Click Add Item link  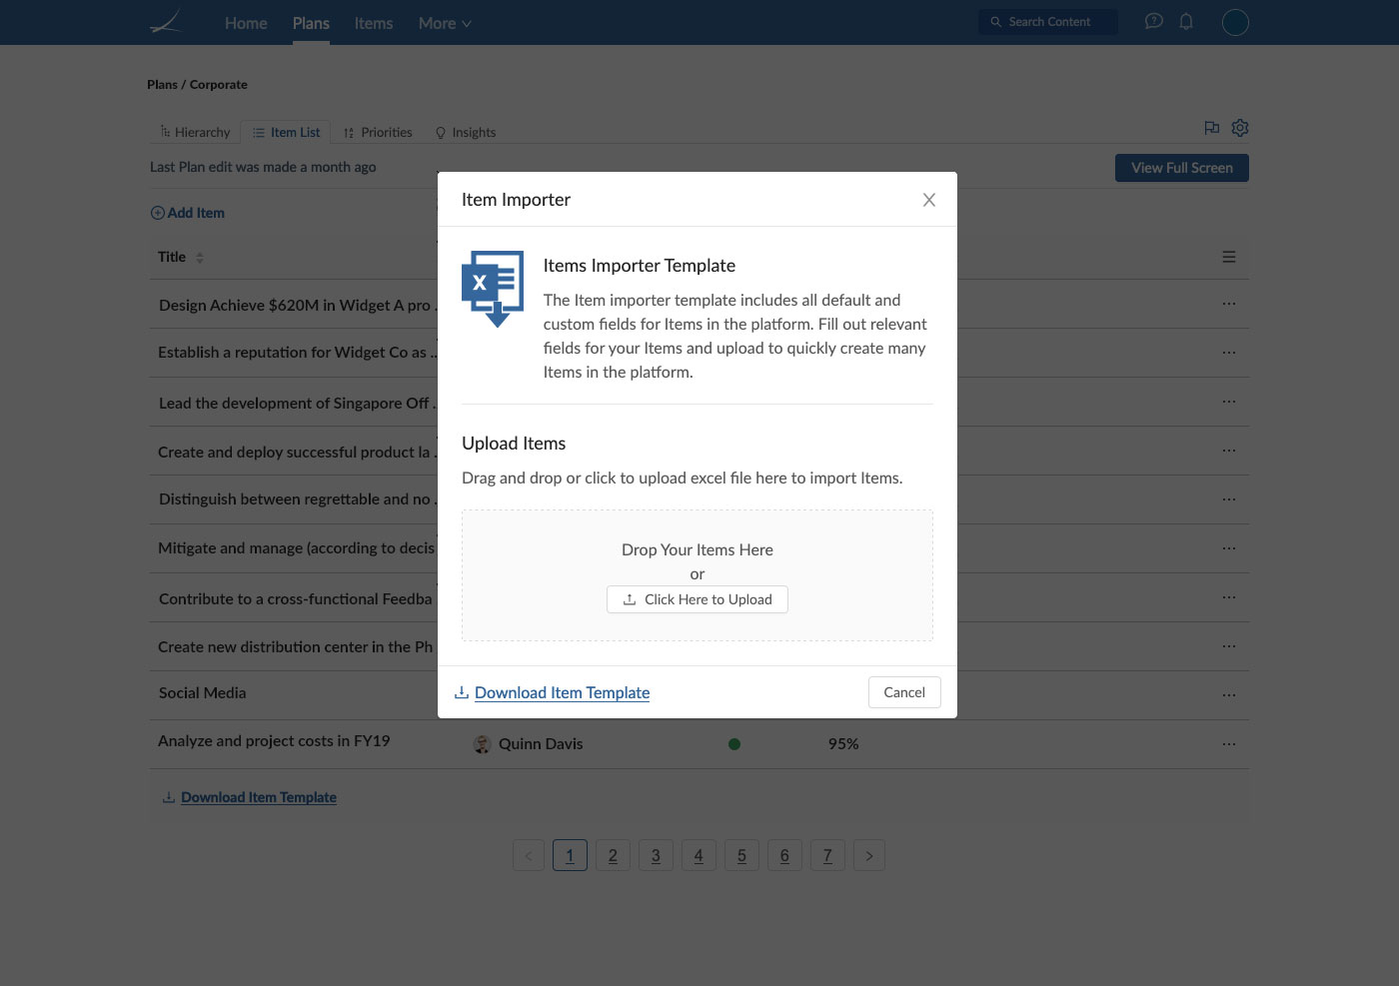(x=188, y=213)
